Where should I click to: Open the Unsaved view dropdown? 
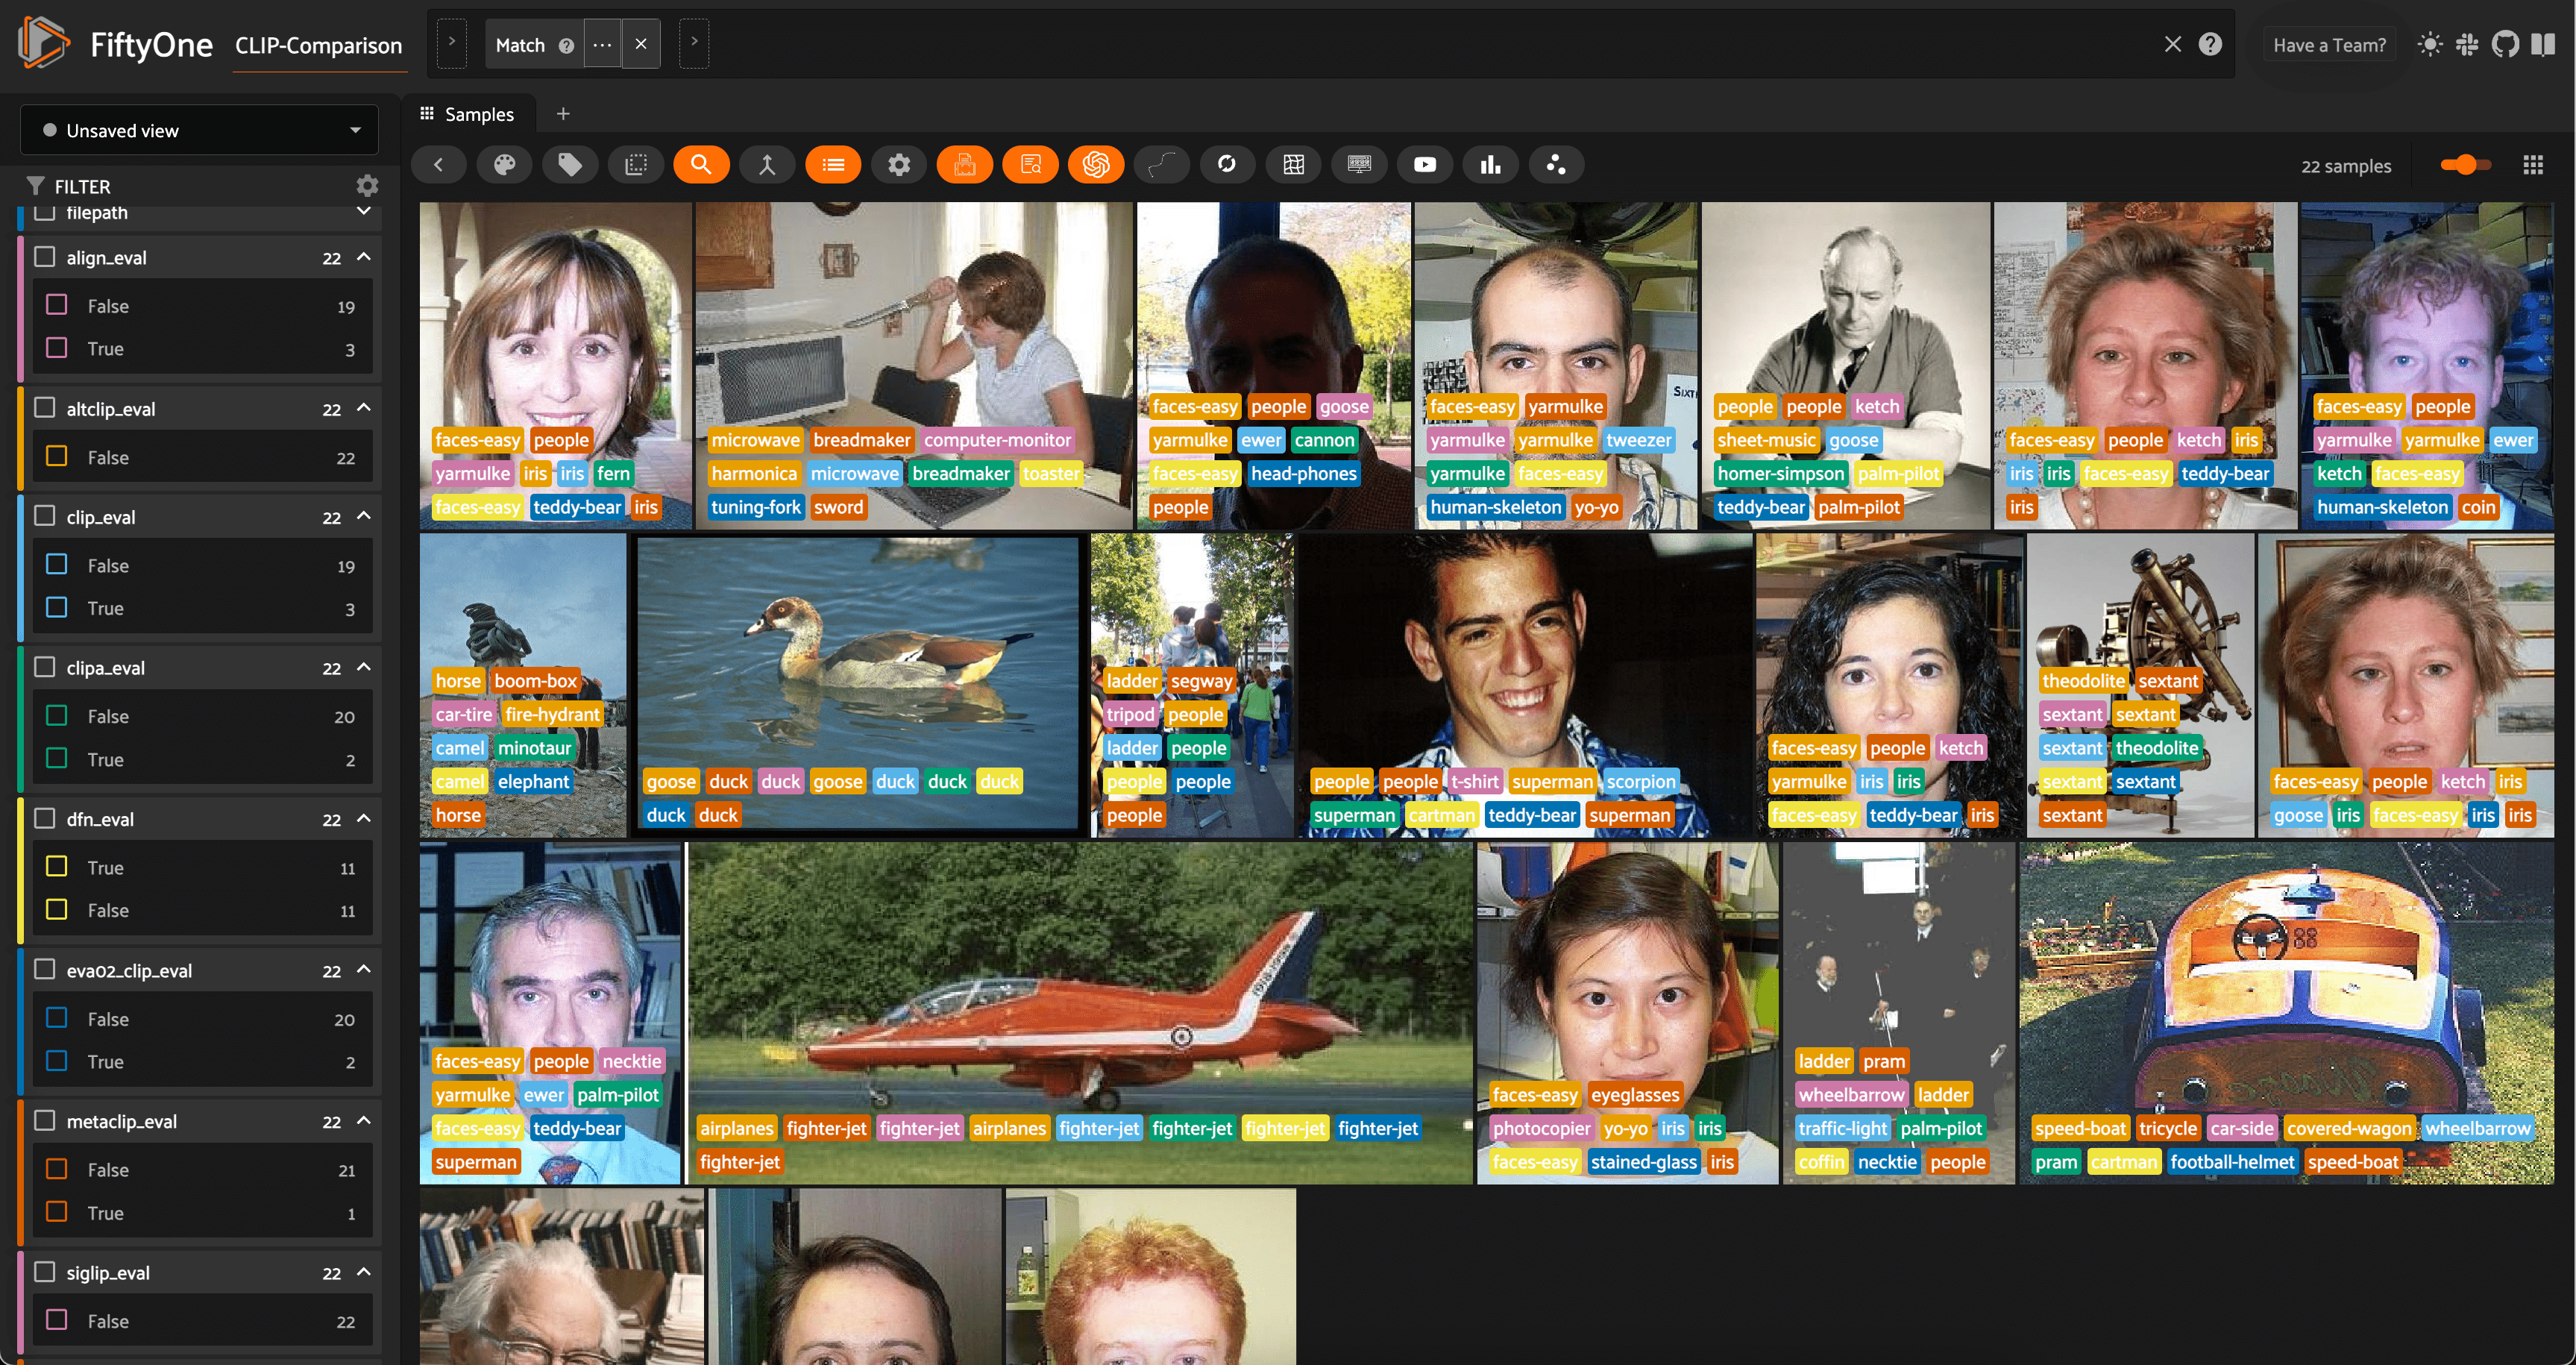click(x=199, y=131)
